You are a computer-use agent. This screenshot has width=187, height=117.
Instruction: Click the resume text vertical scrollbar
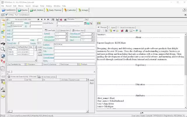point(186,71)
